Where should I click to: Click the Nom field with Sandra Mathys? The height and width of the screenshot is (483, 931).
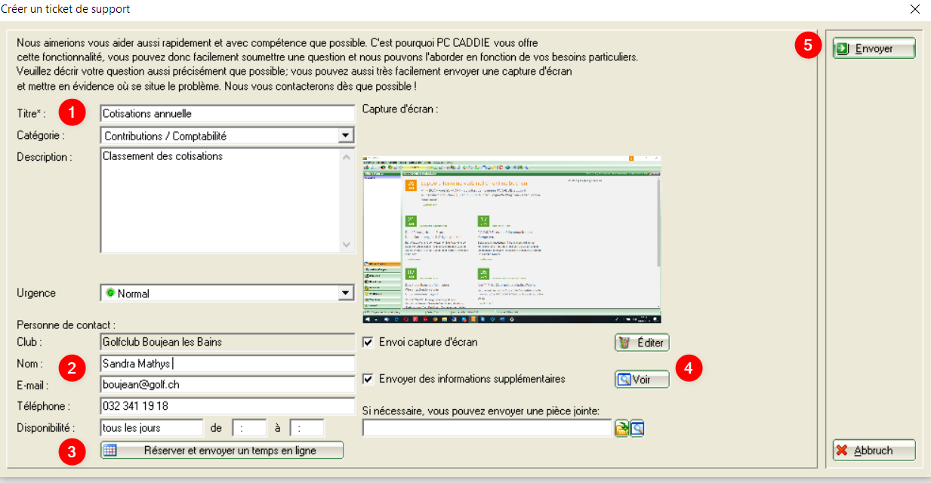point(227,363)
